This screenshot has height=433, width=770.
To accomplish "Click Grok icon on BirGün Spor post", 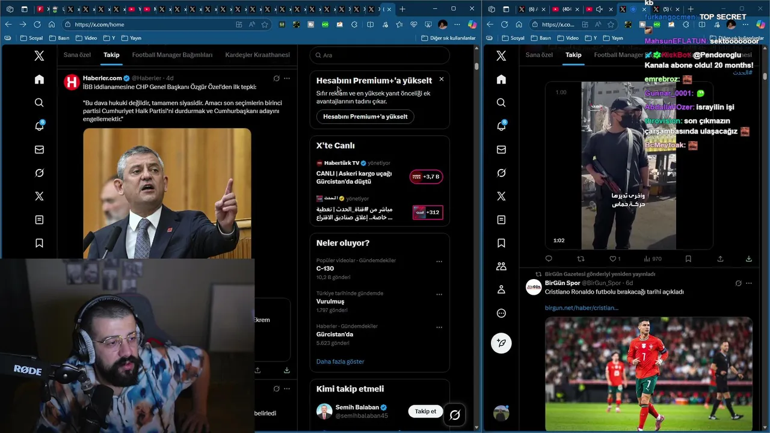I will 738,283.
